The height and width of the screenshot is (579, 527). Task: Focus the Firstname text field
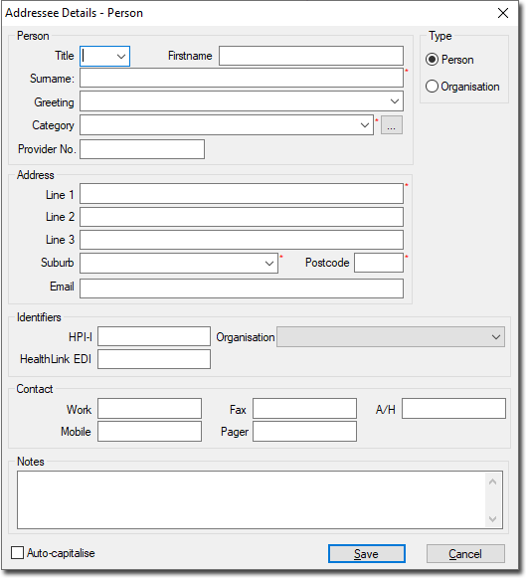[311, 56]
